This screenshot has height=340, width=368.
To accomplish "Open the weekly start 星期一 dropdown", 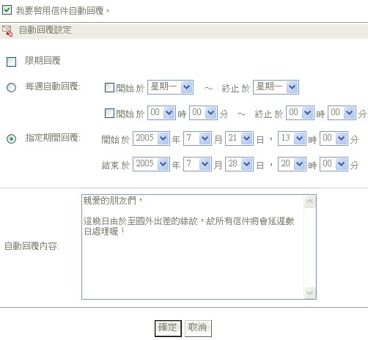I will click(170, 87).
